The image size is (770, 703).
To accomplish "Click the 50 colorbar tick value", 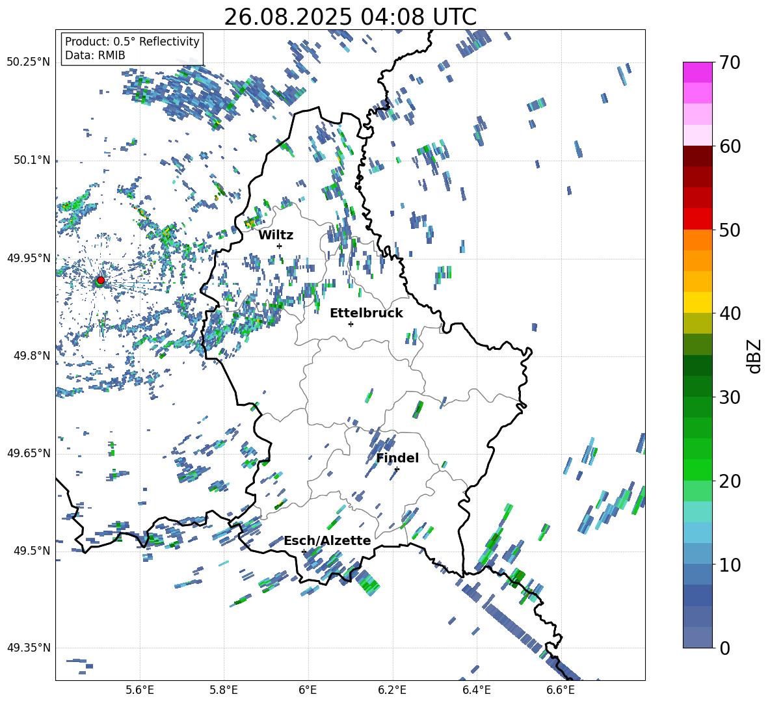I will (730, 230).
